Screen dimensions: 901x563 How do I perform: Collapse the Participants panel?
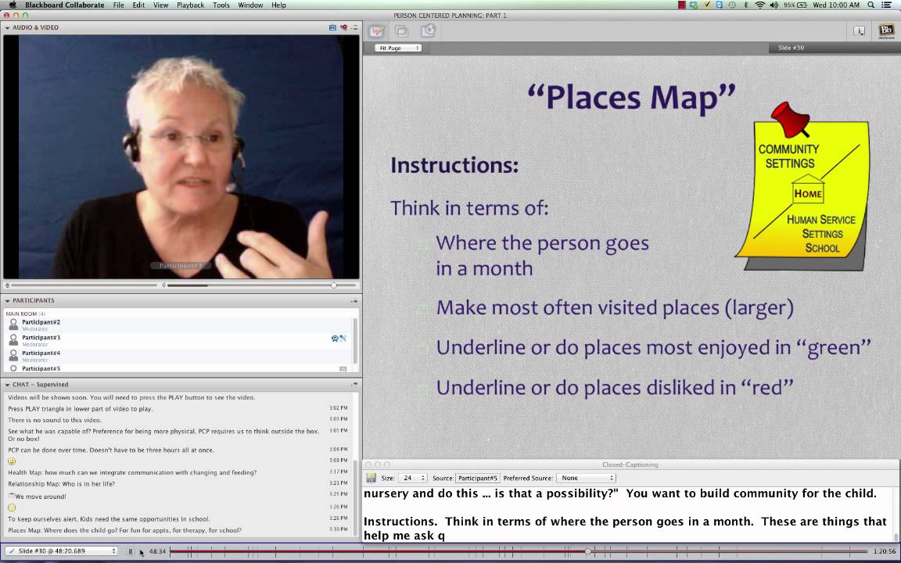pos(8,300)
